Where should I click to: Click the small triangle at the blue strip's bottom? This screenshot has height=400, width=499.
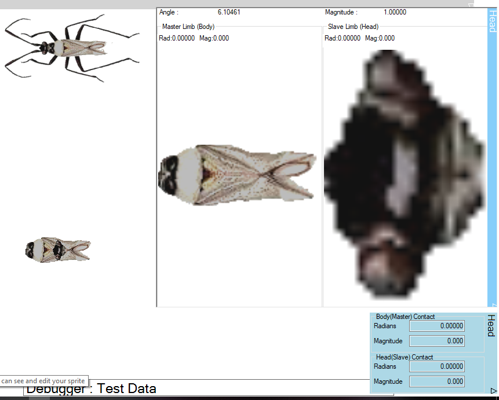point(494,305)
